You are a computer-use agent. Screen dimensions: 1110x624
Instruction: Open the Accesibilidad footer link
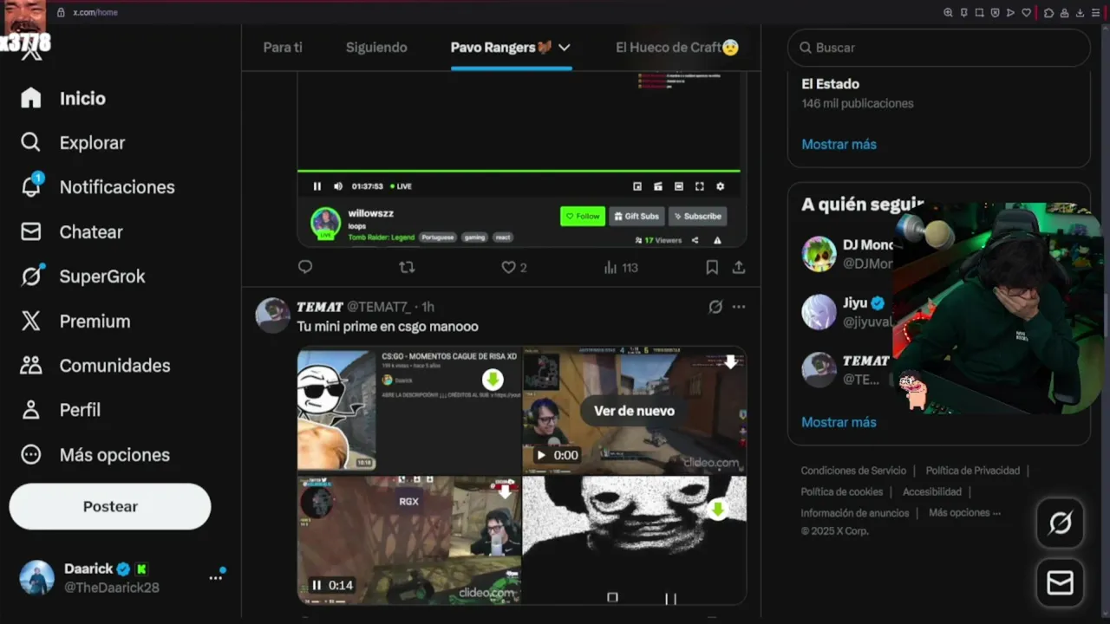[x=932, y=491]
